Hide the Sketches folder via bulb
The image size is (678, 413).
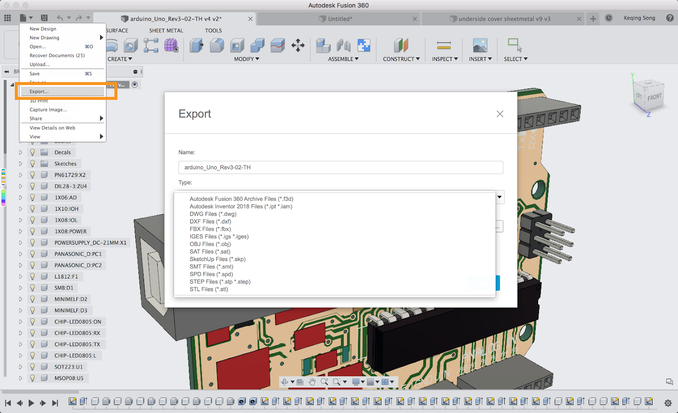pos(33,164)
